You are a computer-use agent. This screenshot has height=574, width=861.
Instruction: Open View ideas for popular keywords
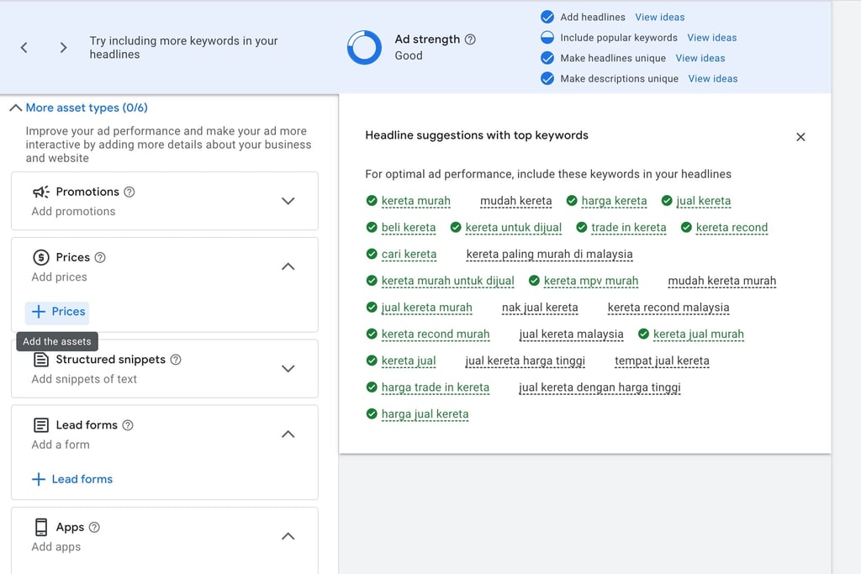point(711,38)
